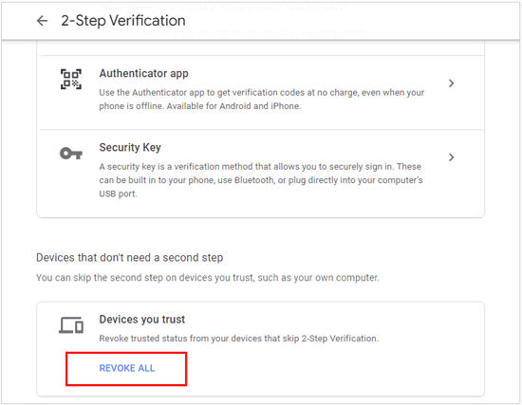
Task: Click the faded 'not currently signed in' text
Action: (x=233, y=32)
